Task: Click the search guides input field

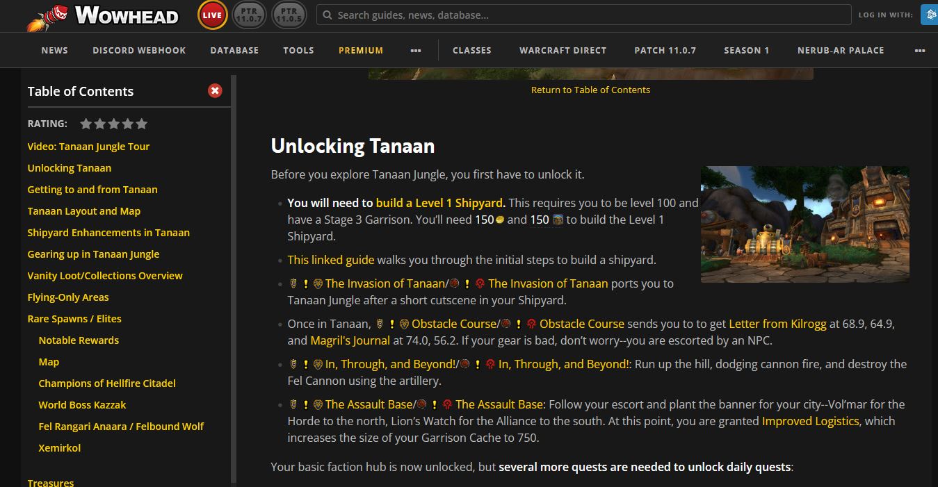Action: pos(584,15)
